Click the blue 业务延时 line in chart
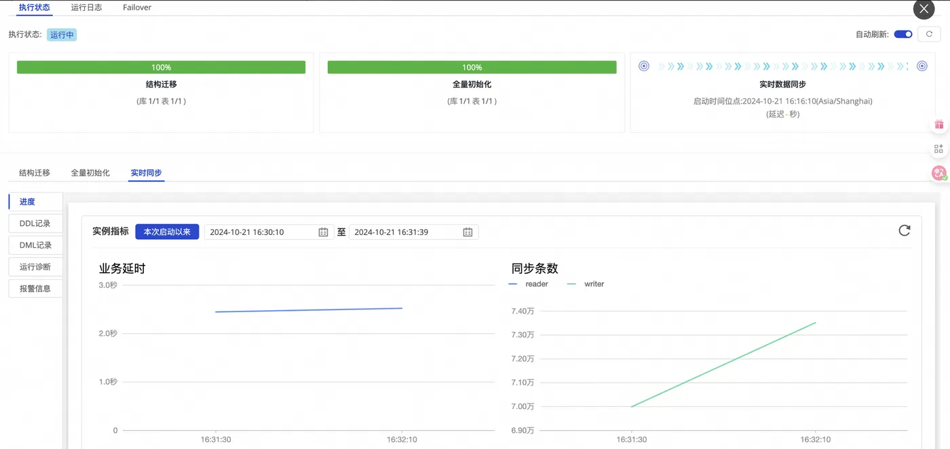Image resolution: width=950 pixels, height=449 pixels. [x=309, y=310]
